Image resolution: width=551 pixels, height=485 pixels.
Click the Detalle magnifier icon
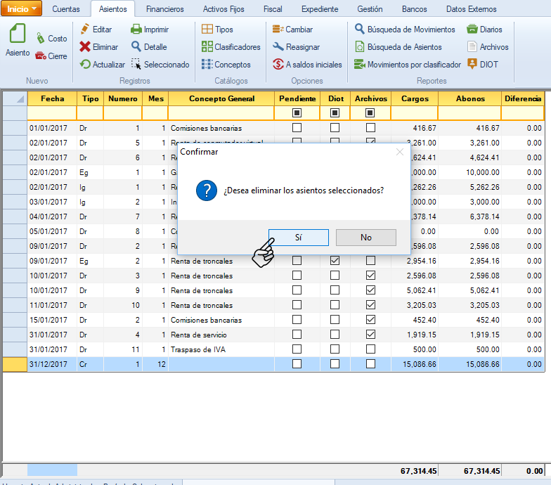(x=136, y=47)
